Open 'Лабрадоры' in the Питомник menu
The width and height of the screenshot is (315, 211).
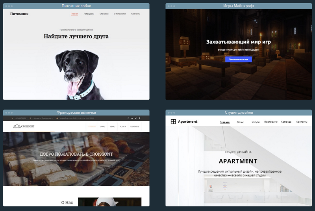(x=89, y=14)
